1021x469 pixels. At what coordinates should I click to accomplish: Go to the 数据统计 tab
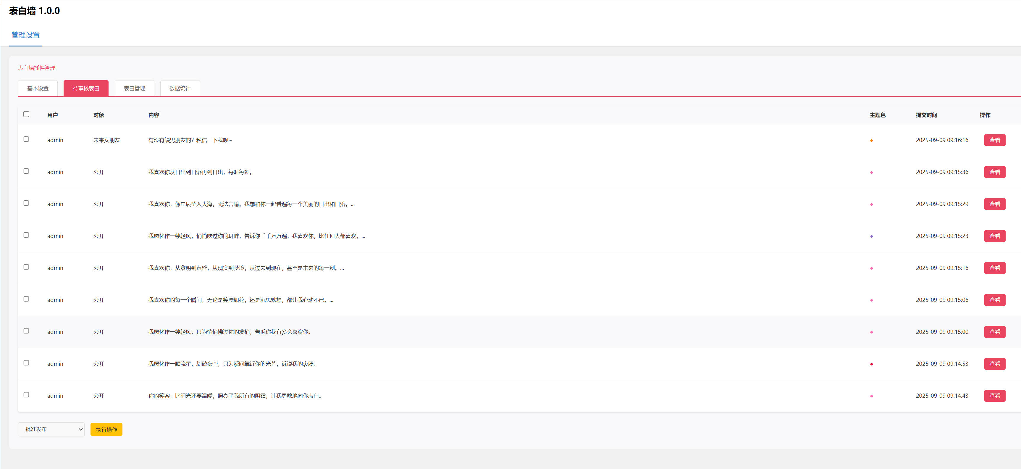point(180,88)
